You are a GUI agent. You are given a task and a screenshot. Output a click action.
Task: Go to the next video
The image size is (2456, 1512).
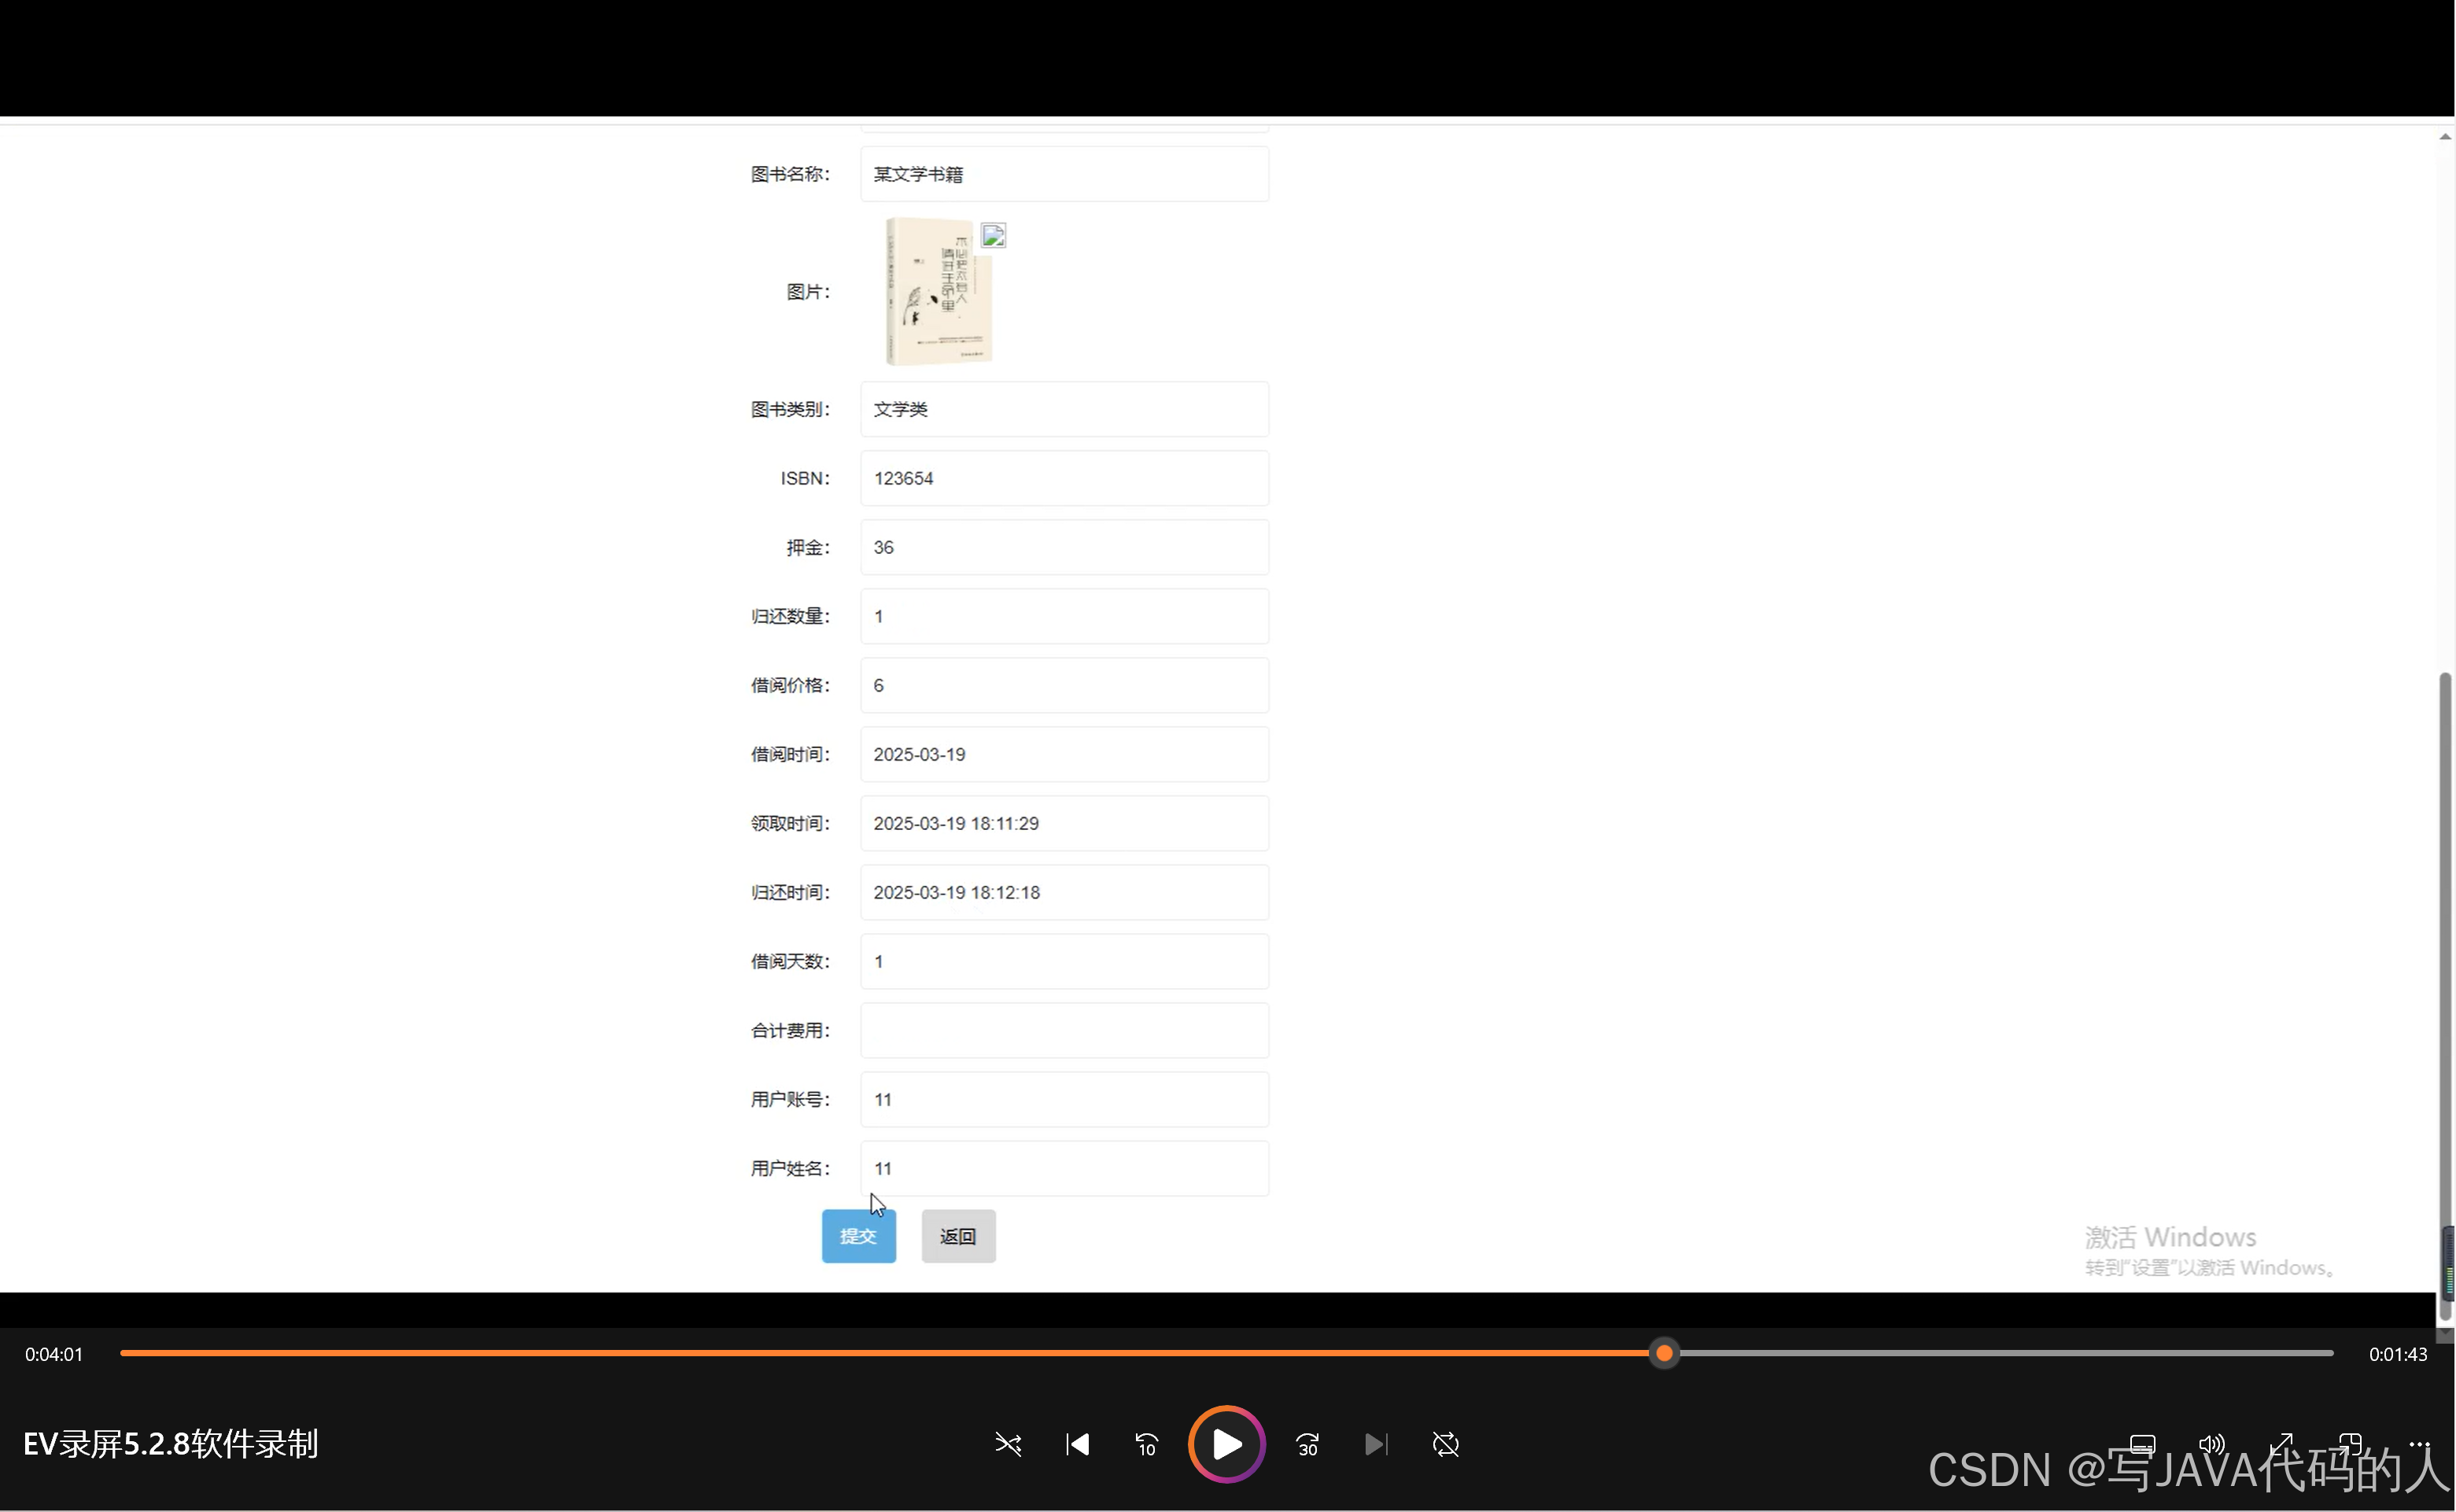click(1376, 1444)
